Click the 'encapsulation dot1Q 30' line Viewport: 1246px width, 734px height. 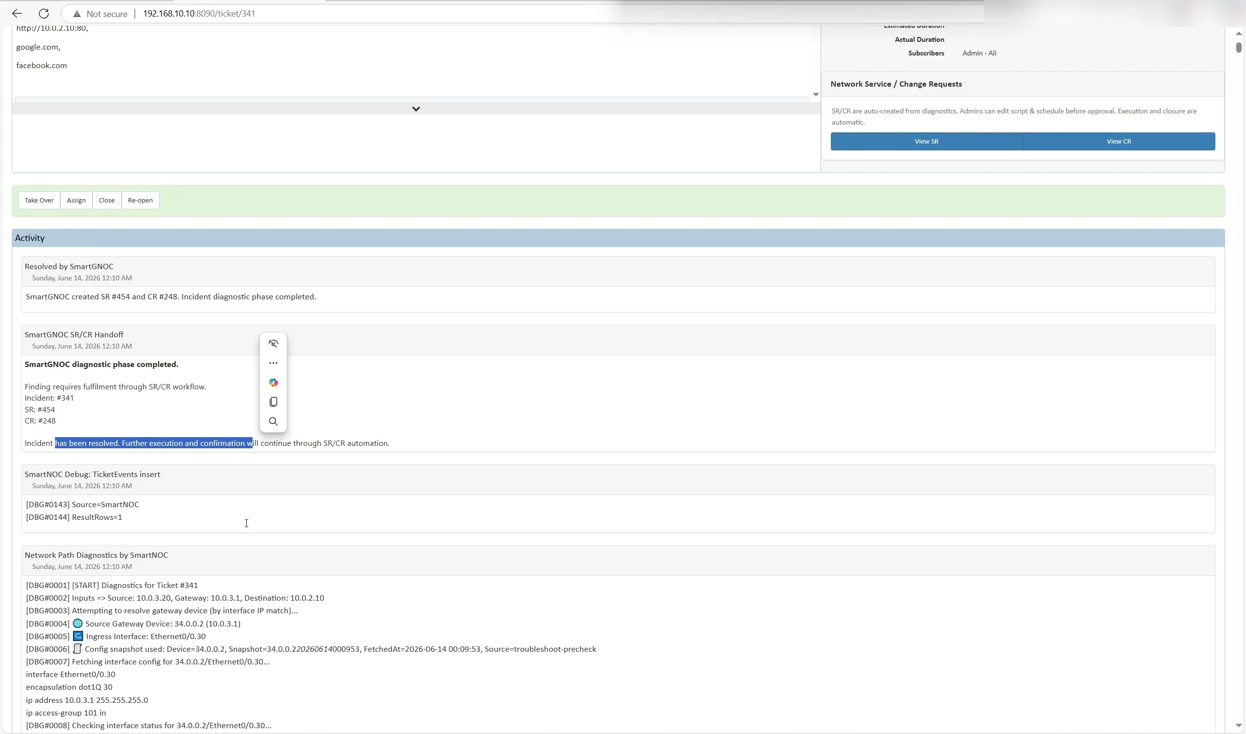coord(69,687)
